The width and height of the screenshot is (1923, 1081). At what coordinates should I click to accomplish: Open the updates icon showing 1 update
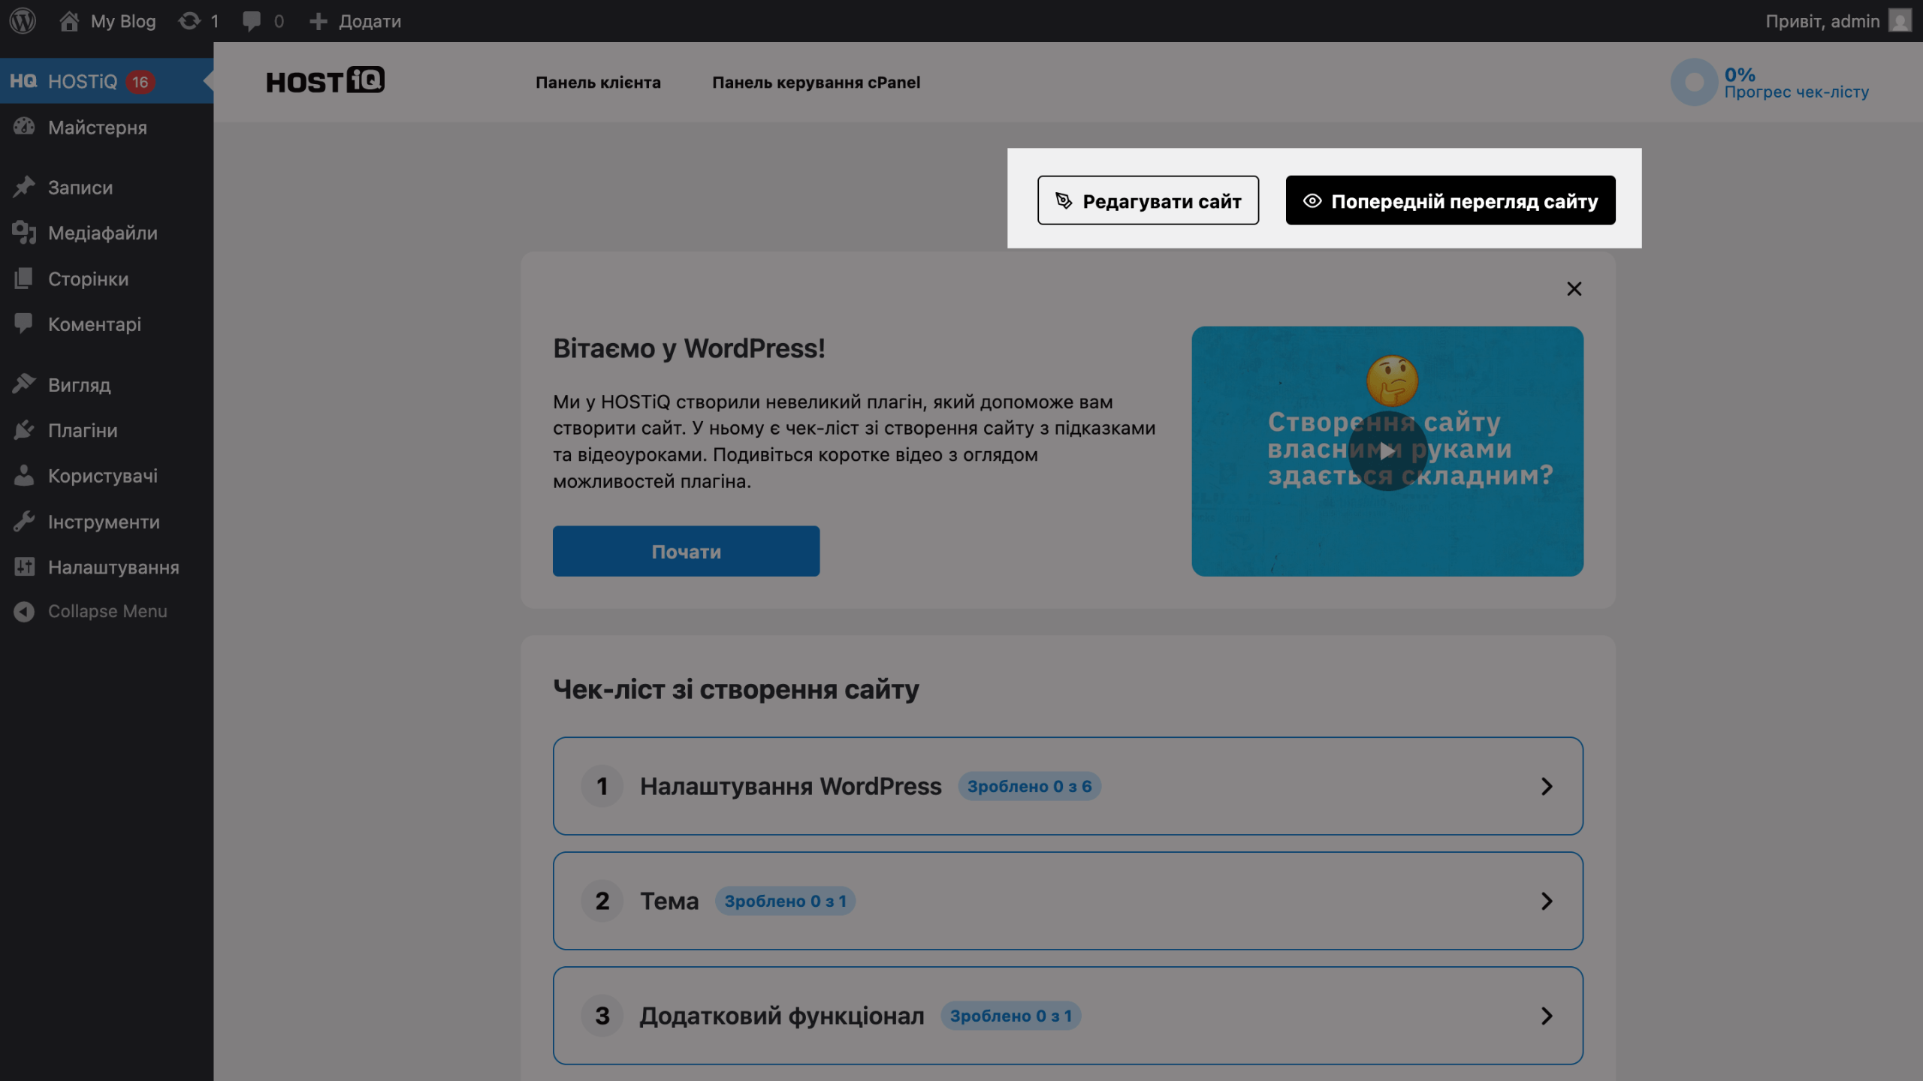coord(190,20)
